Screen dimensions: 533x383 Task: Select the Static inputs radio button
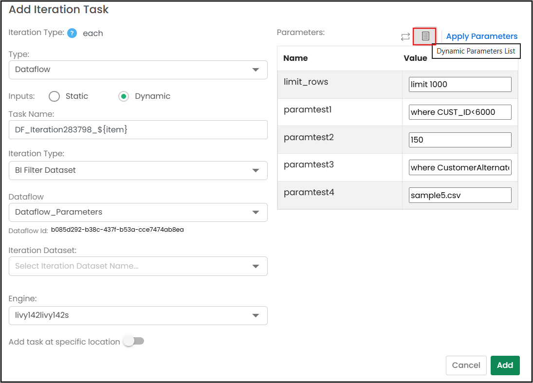pos(55,96)
